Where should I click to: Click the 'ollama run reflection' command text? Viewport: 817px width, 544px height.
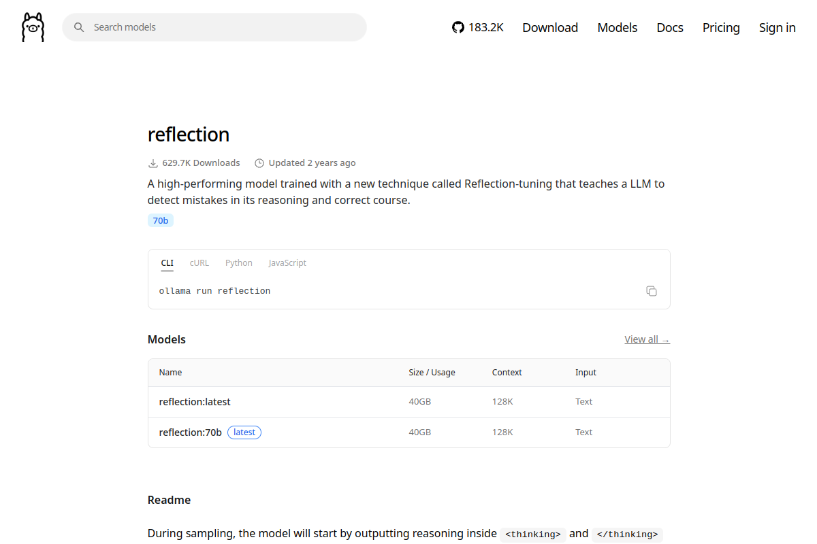pyautogui.click(x=215, y=291)
